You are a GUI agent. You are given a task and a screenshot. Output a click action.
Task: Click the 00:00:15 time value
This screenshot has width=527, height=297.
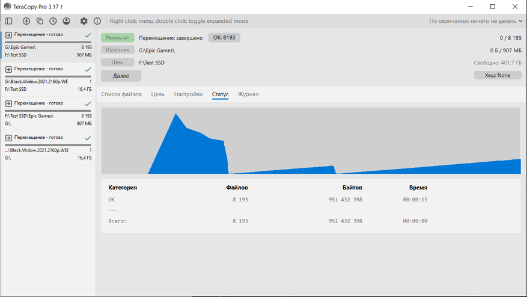pyautogui.click(x=415, y=200)
